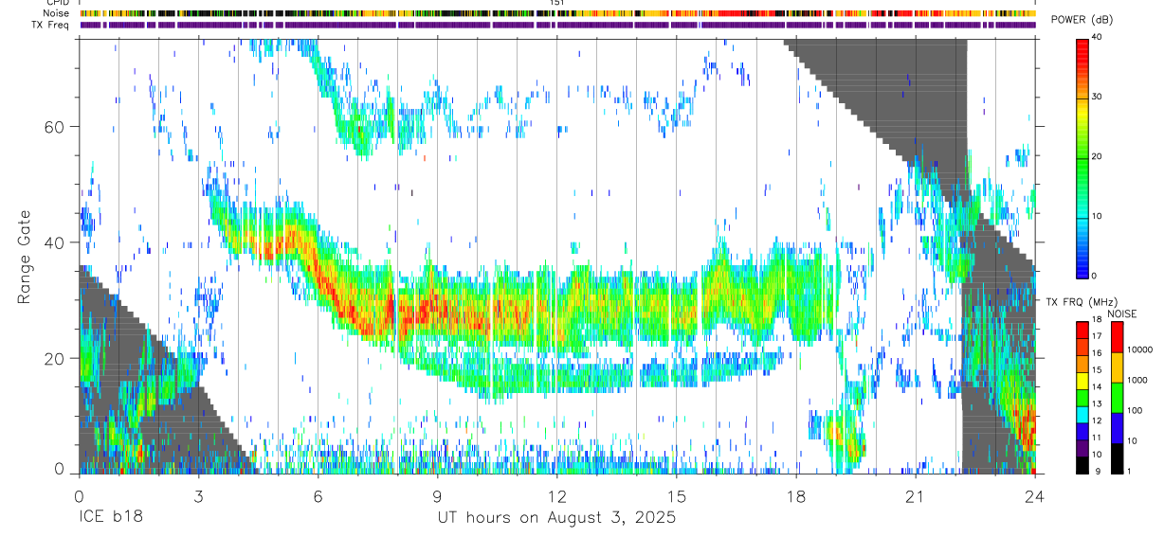
Task: Click the Range Gate y-axis label
Action: pos(24,258)
